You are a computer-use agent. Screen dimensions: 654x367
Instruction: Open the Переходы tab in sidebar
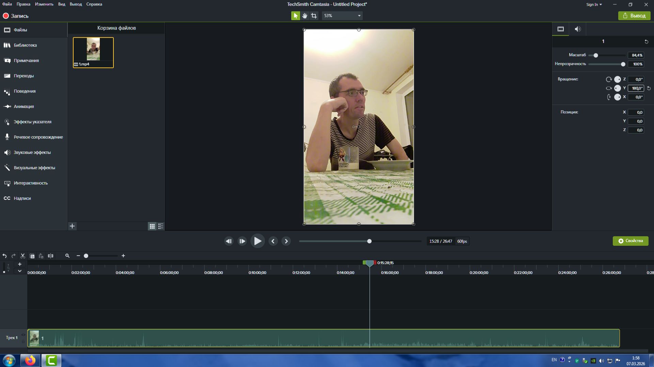(x=24, y=76)
